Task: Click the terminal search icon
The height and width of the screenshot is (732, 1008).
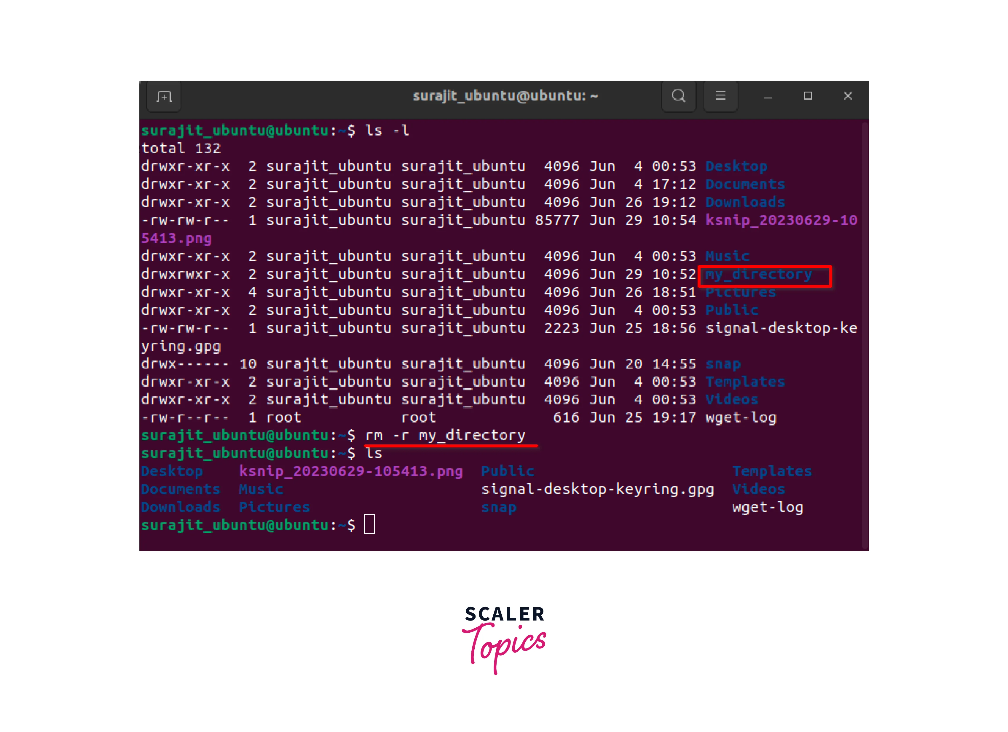Action: [678, 96]
